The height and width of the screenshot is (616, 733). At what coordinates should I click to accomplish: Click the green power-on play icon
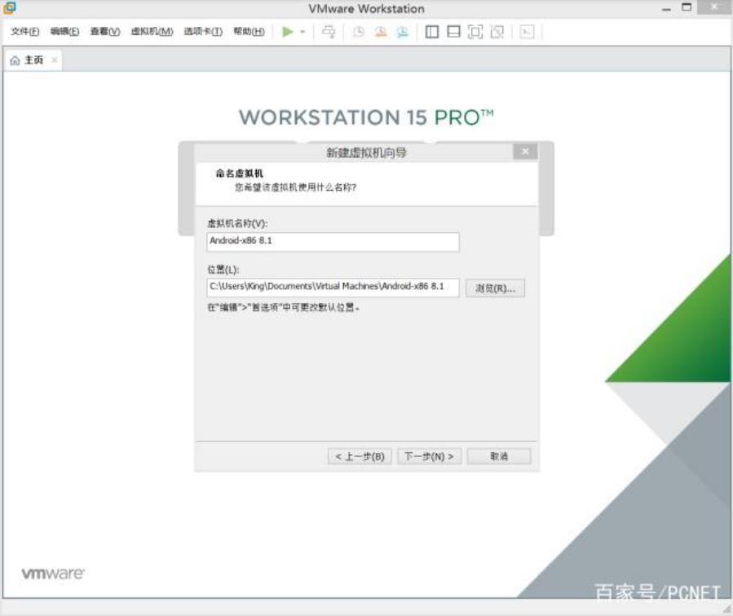tap(288, 32)
